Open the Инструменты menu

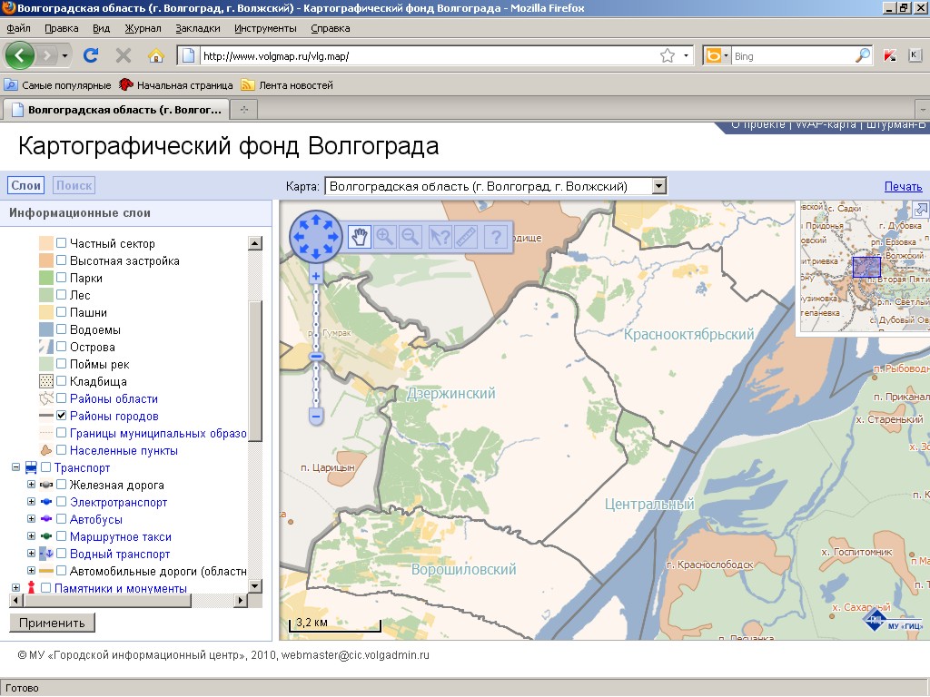point(264,28)
